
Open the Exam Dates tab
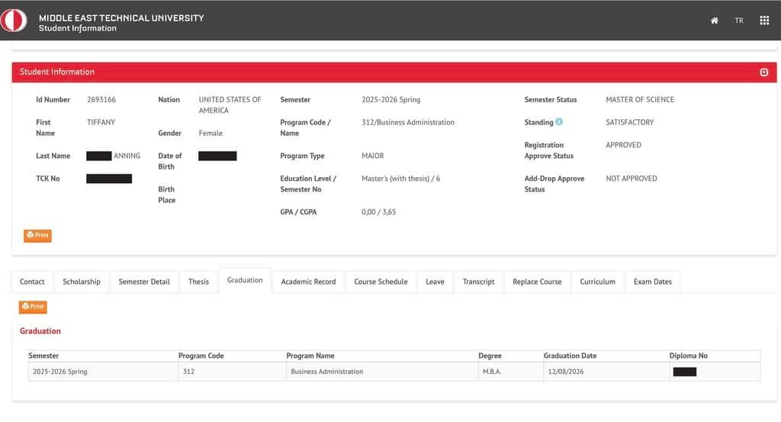tap(653, 282)
